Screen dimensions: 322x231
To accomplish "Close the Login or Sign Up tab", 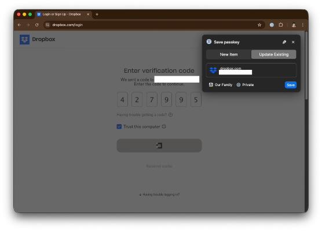I will point(88,14).
